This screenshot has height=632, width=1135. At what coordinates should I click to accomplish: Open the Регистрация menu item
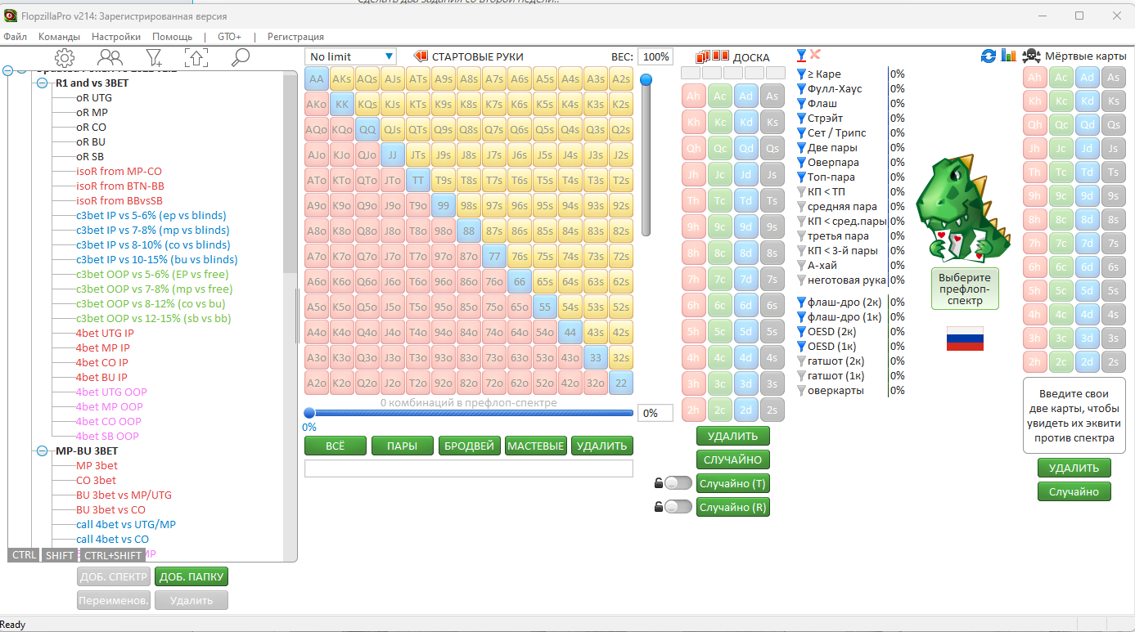pyautogui.click(x=295, y=37)
